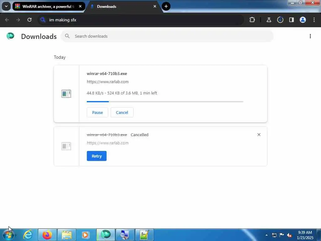Click the Search downloads field

pyautogui.click(x=167, y=36)
